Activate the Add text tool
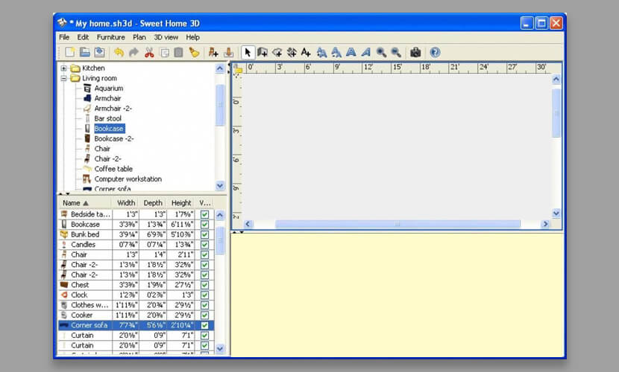 [x=306, y=52]
